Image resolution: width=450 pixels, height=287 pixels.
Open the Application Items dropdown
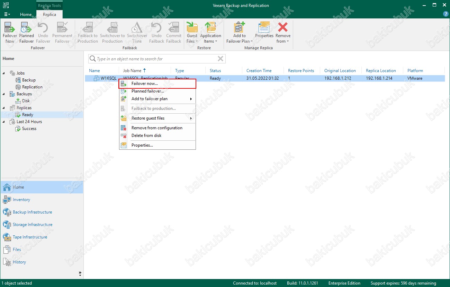(x=210, y=33)
